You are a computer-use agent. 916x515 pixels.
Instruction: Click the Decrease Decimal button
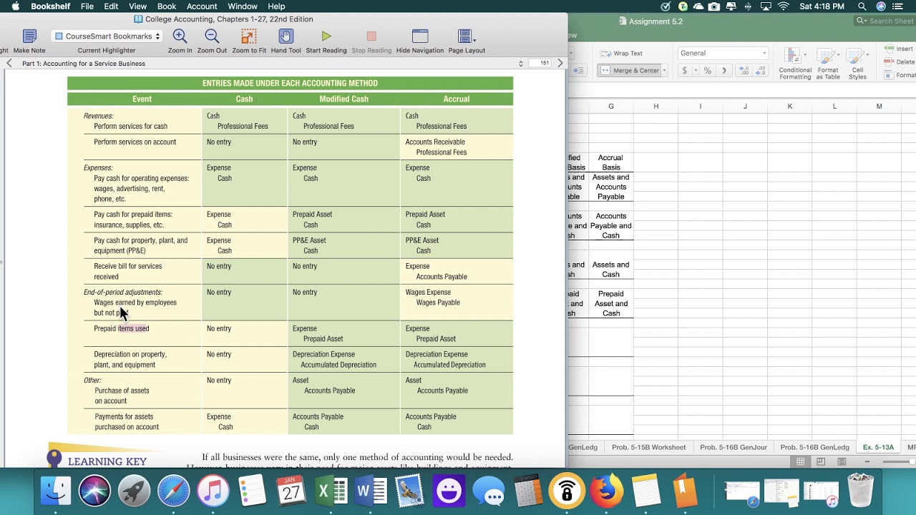[761, 70]
